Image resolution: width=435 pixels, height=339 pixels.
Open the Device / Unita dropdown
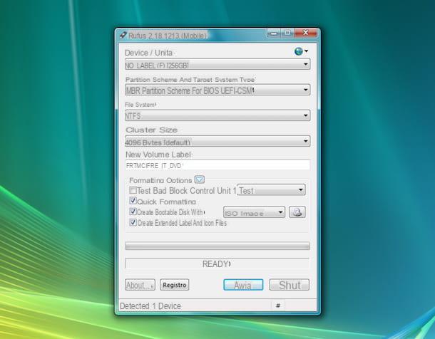tap(217, 65)
